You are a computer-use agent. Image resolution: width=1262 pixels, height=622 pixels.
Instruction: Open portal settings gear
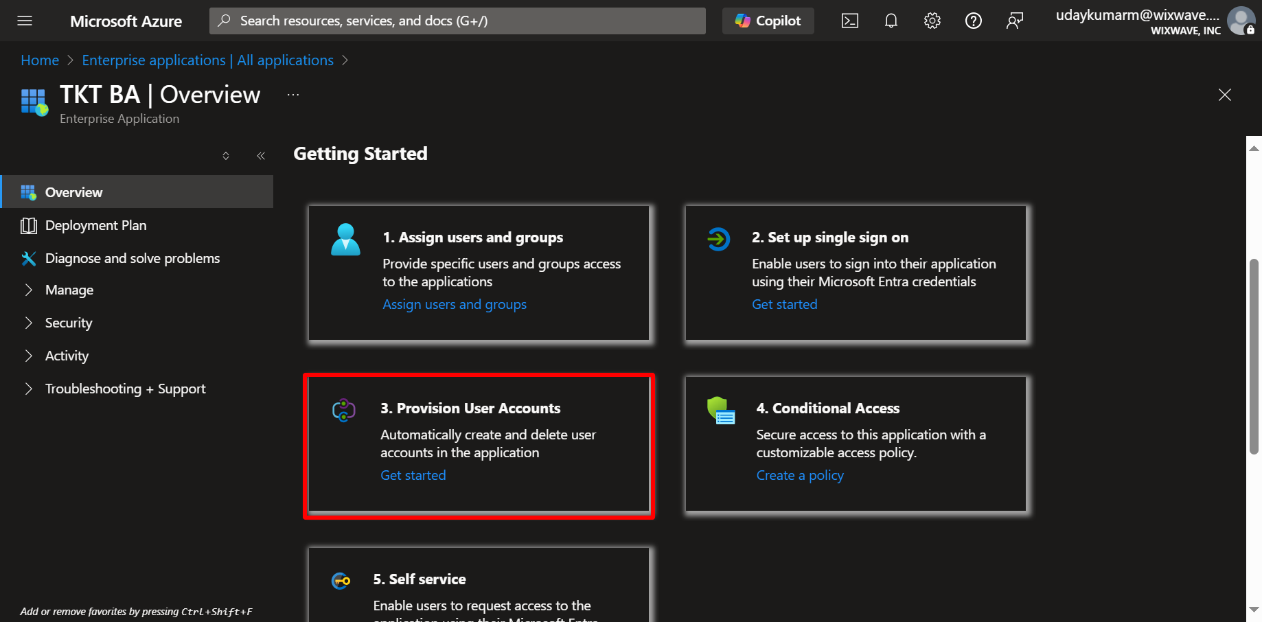click(932, 21)
